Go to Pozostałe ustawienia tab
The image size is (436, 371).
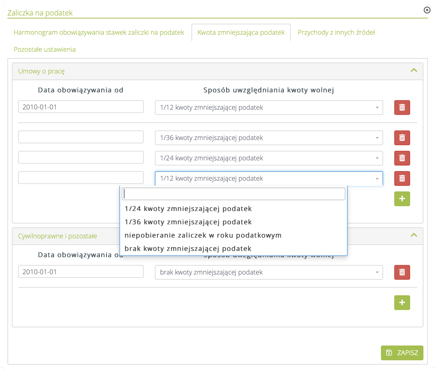coord(45,50)
